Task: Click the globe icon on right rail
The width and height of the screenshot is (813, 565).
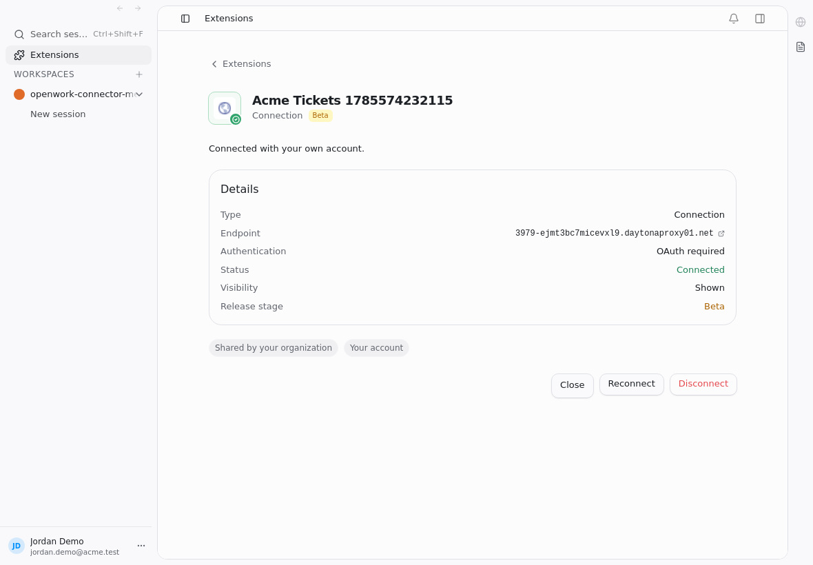Action: (801, 22)
